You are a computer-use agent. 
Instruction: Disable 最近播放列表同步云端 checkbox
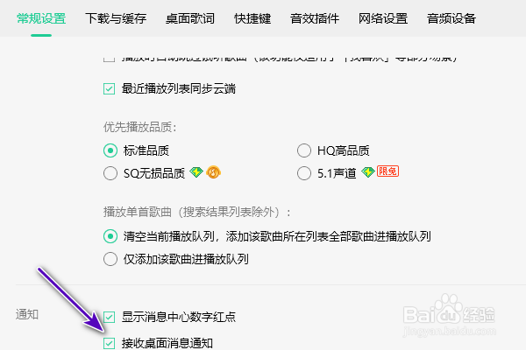click(x=110, y=88)
